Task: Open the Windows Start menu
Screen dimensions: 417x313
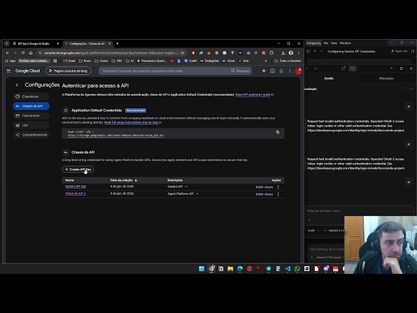Action: point(201,269)
